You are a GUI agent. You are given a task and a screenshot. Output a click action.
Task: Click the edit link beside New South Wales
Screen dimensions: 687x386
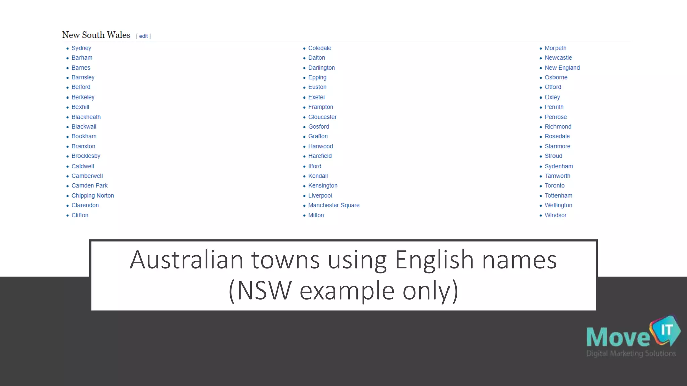(143, 36)
